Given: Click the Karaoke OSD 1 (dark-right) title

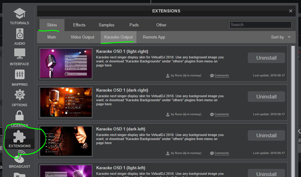Looking at the screenshot, I should (x=122, y=90).
